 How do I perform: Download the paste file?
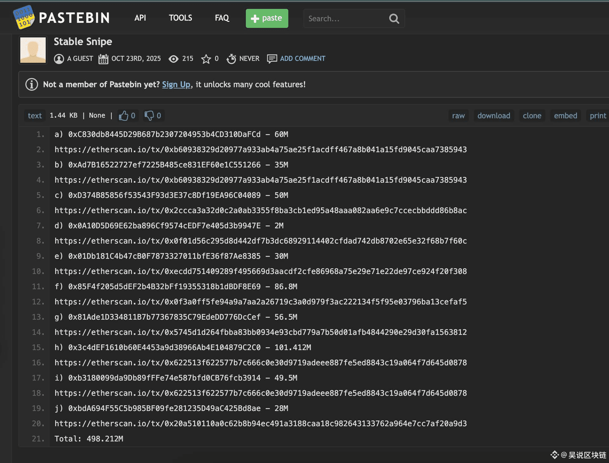494,116
